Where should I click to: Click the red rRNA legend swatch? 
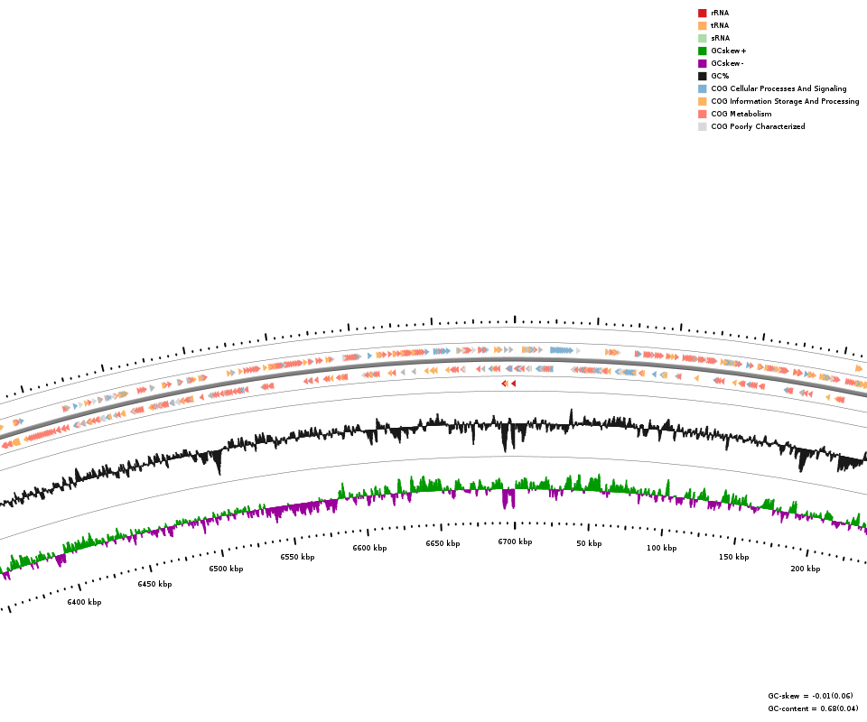point(702,14)
